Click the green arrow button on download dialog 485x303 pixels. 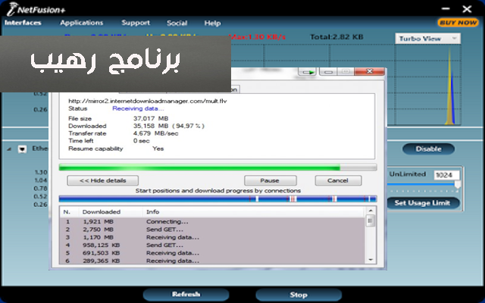tap(307, 73)
